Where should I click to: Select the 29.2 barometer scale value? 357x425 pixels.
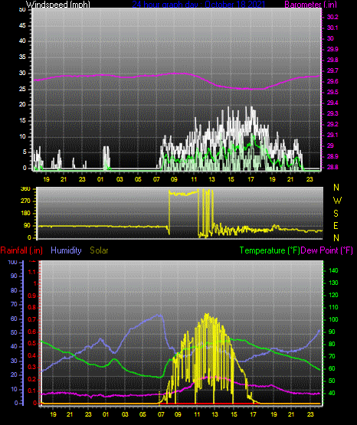[x=332, y=124]
